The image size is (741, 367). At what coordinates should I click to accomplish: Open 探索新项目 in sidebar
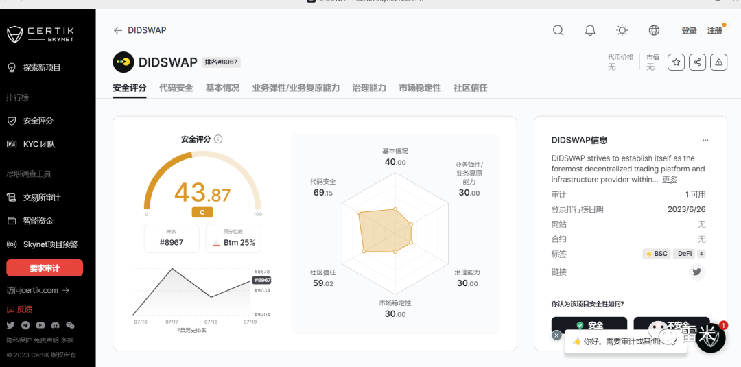(x=42, y=67)
